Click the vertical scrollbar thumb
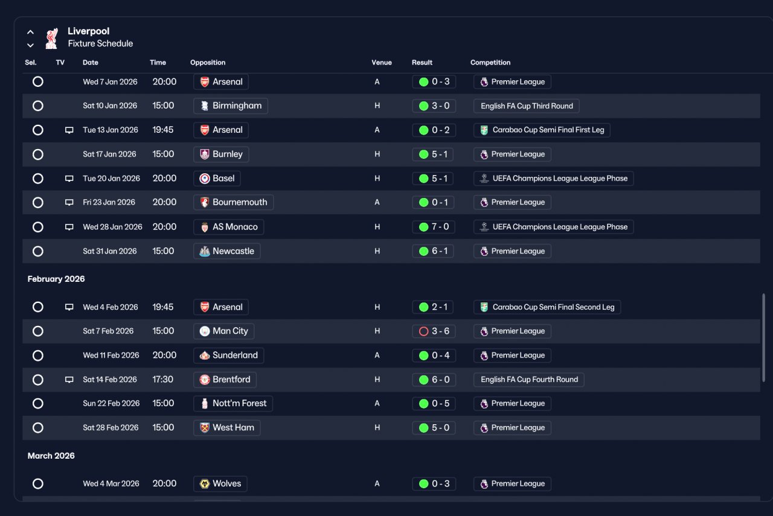Image resolution: width=773 pixels, height=516 pixels. (x=764, y=337)
